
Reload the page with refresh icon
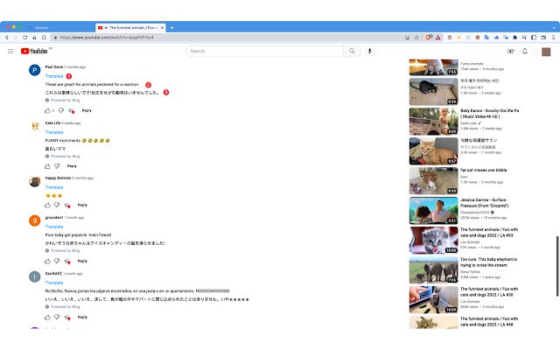tap(25, 38)
